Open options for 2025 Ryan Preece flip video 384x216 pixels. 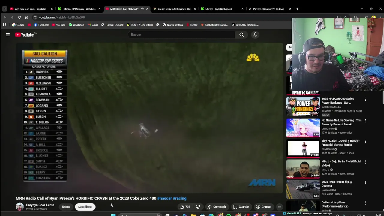click(365, 182)
